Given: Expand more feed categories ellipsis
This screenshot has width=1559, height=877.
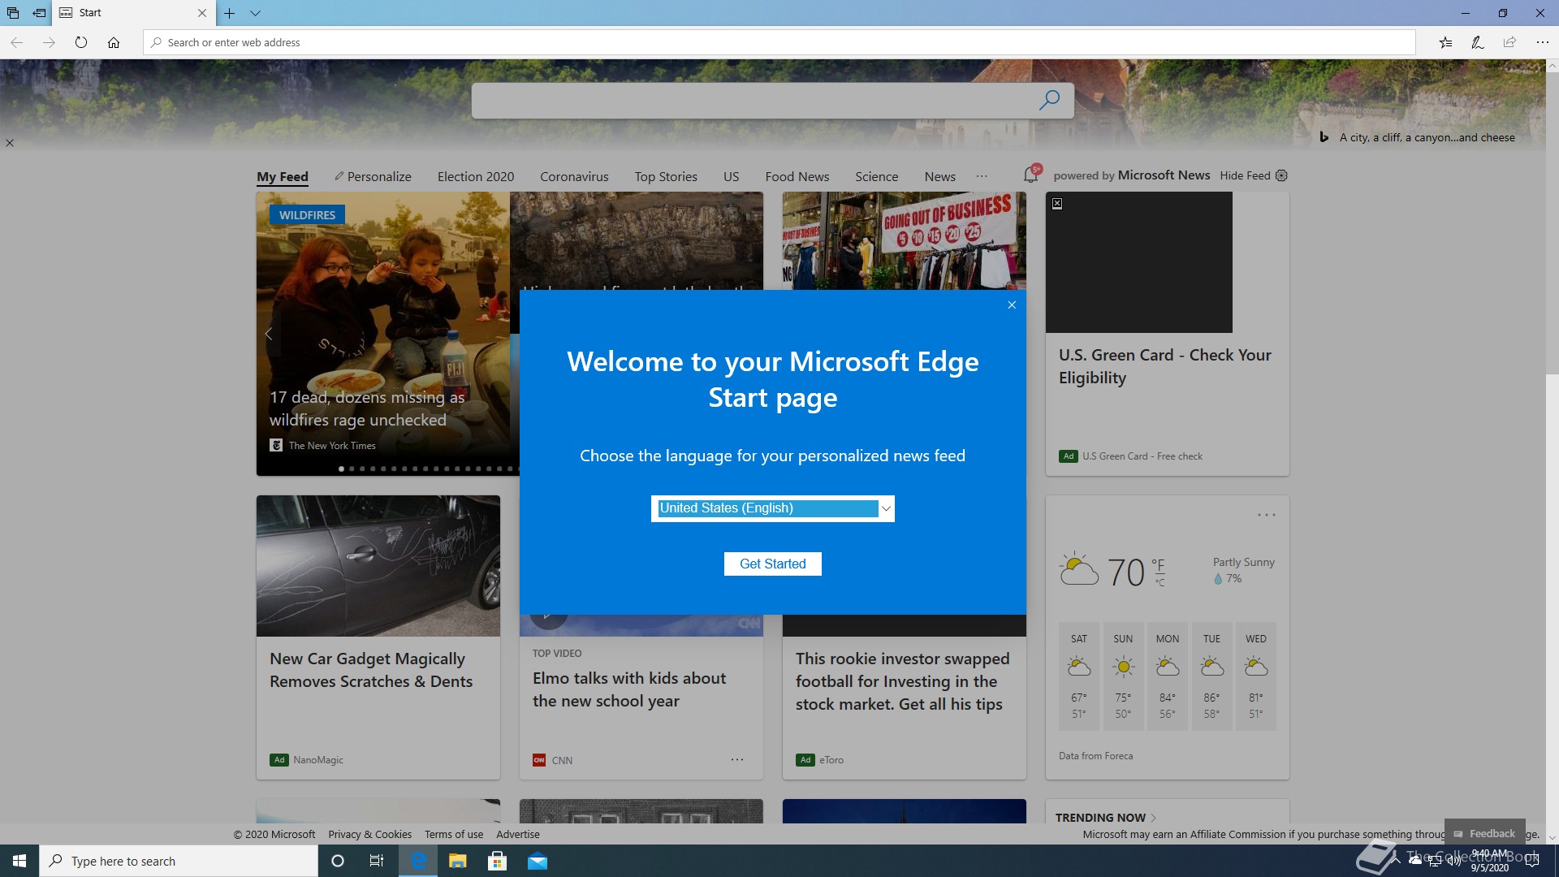Looking at the screenshot, I should 982,176.
